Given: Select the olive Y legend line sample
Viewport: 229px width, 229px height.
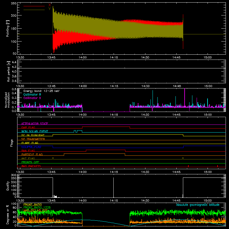Looking at the screenshot, I should coord(34,10).
